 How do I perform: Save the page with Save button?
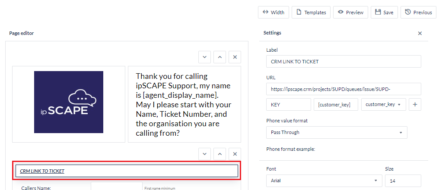(x=384, y=12)
